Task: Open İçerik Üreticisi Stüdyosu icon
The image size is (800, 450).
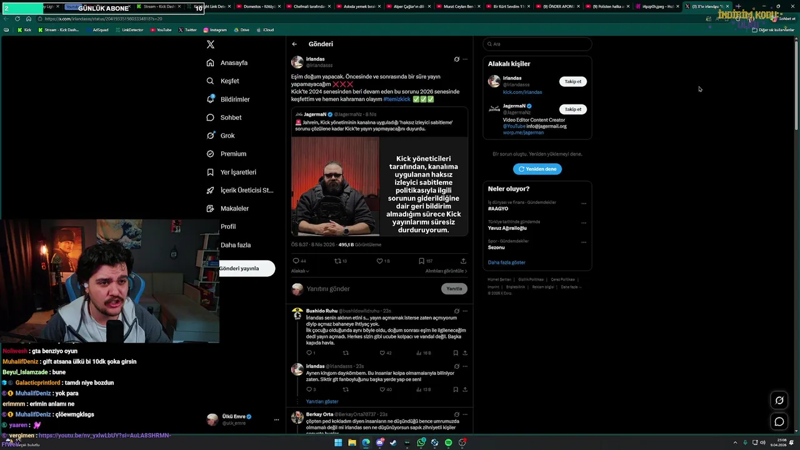Action: coord(211,190)
